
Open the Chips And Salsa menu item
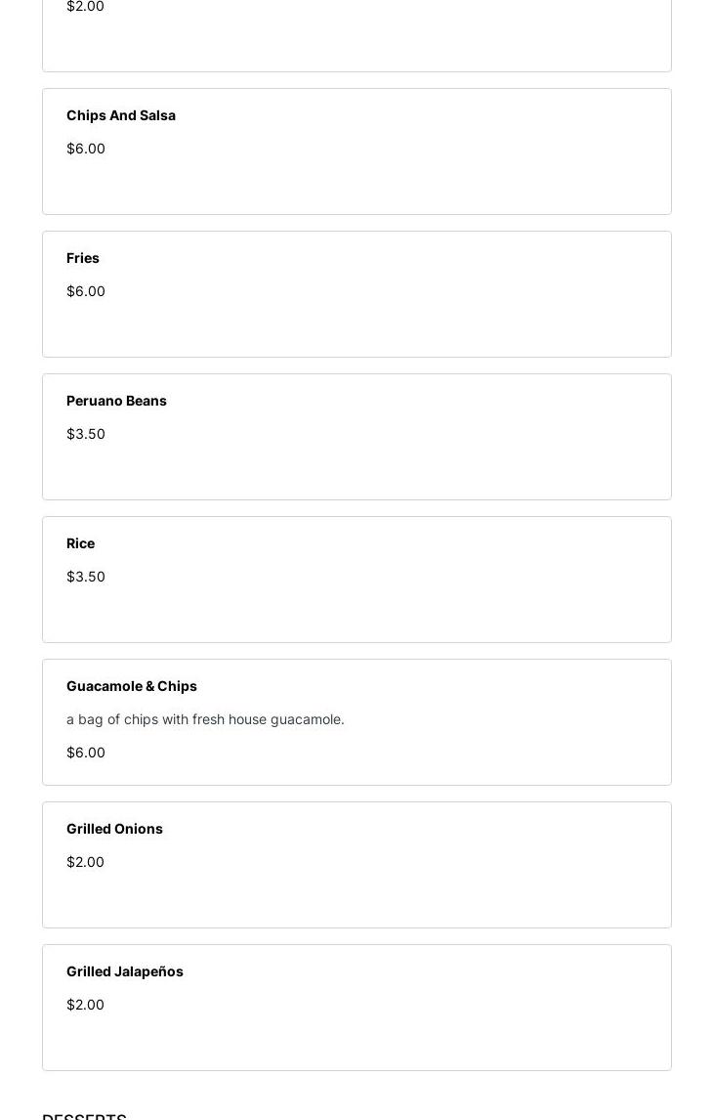pos(121,115)
